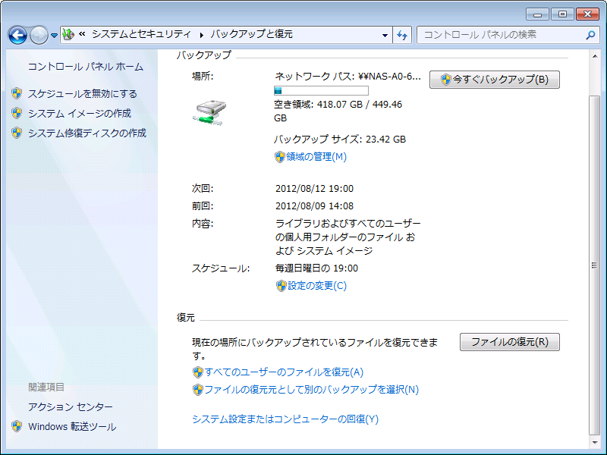
Task: Click the refresh button beside the address bar
Action: coord(403,35)
